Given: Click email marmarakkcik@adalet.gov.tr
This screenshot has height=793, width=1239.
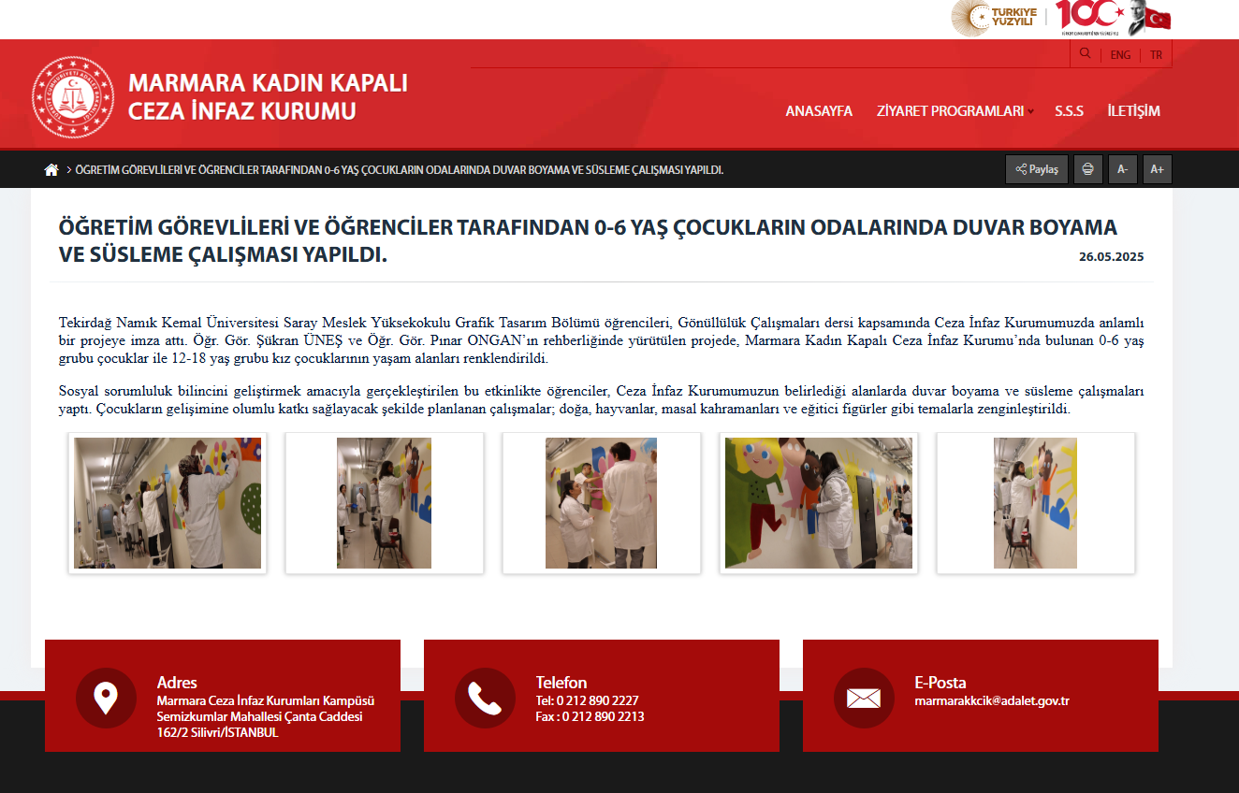Looking at the screenshot, I should [x=992, y=700].
